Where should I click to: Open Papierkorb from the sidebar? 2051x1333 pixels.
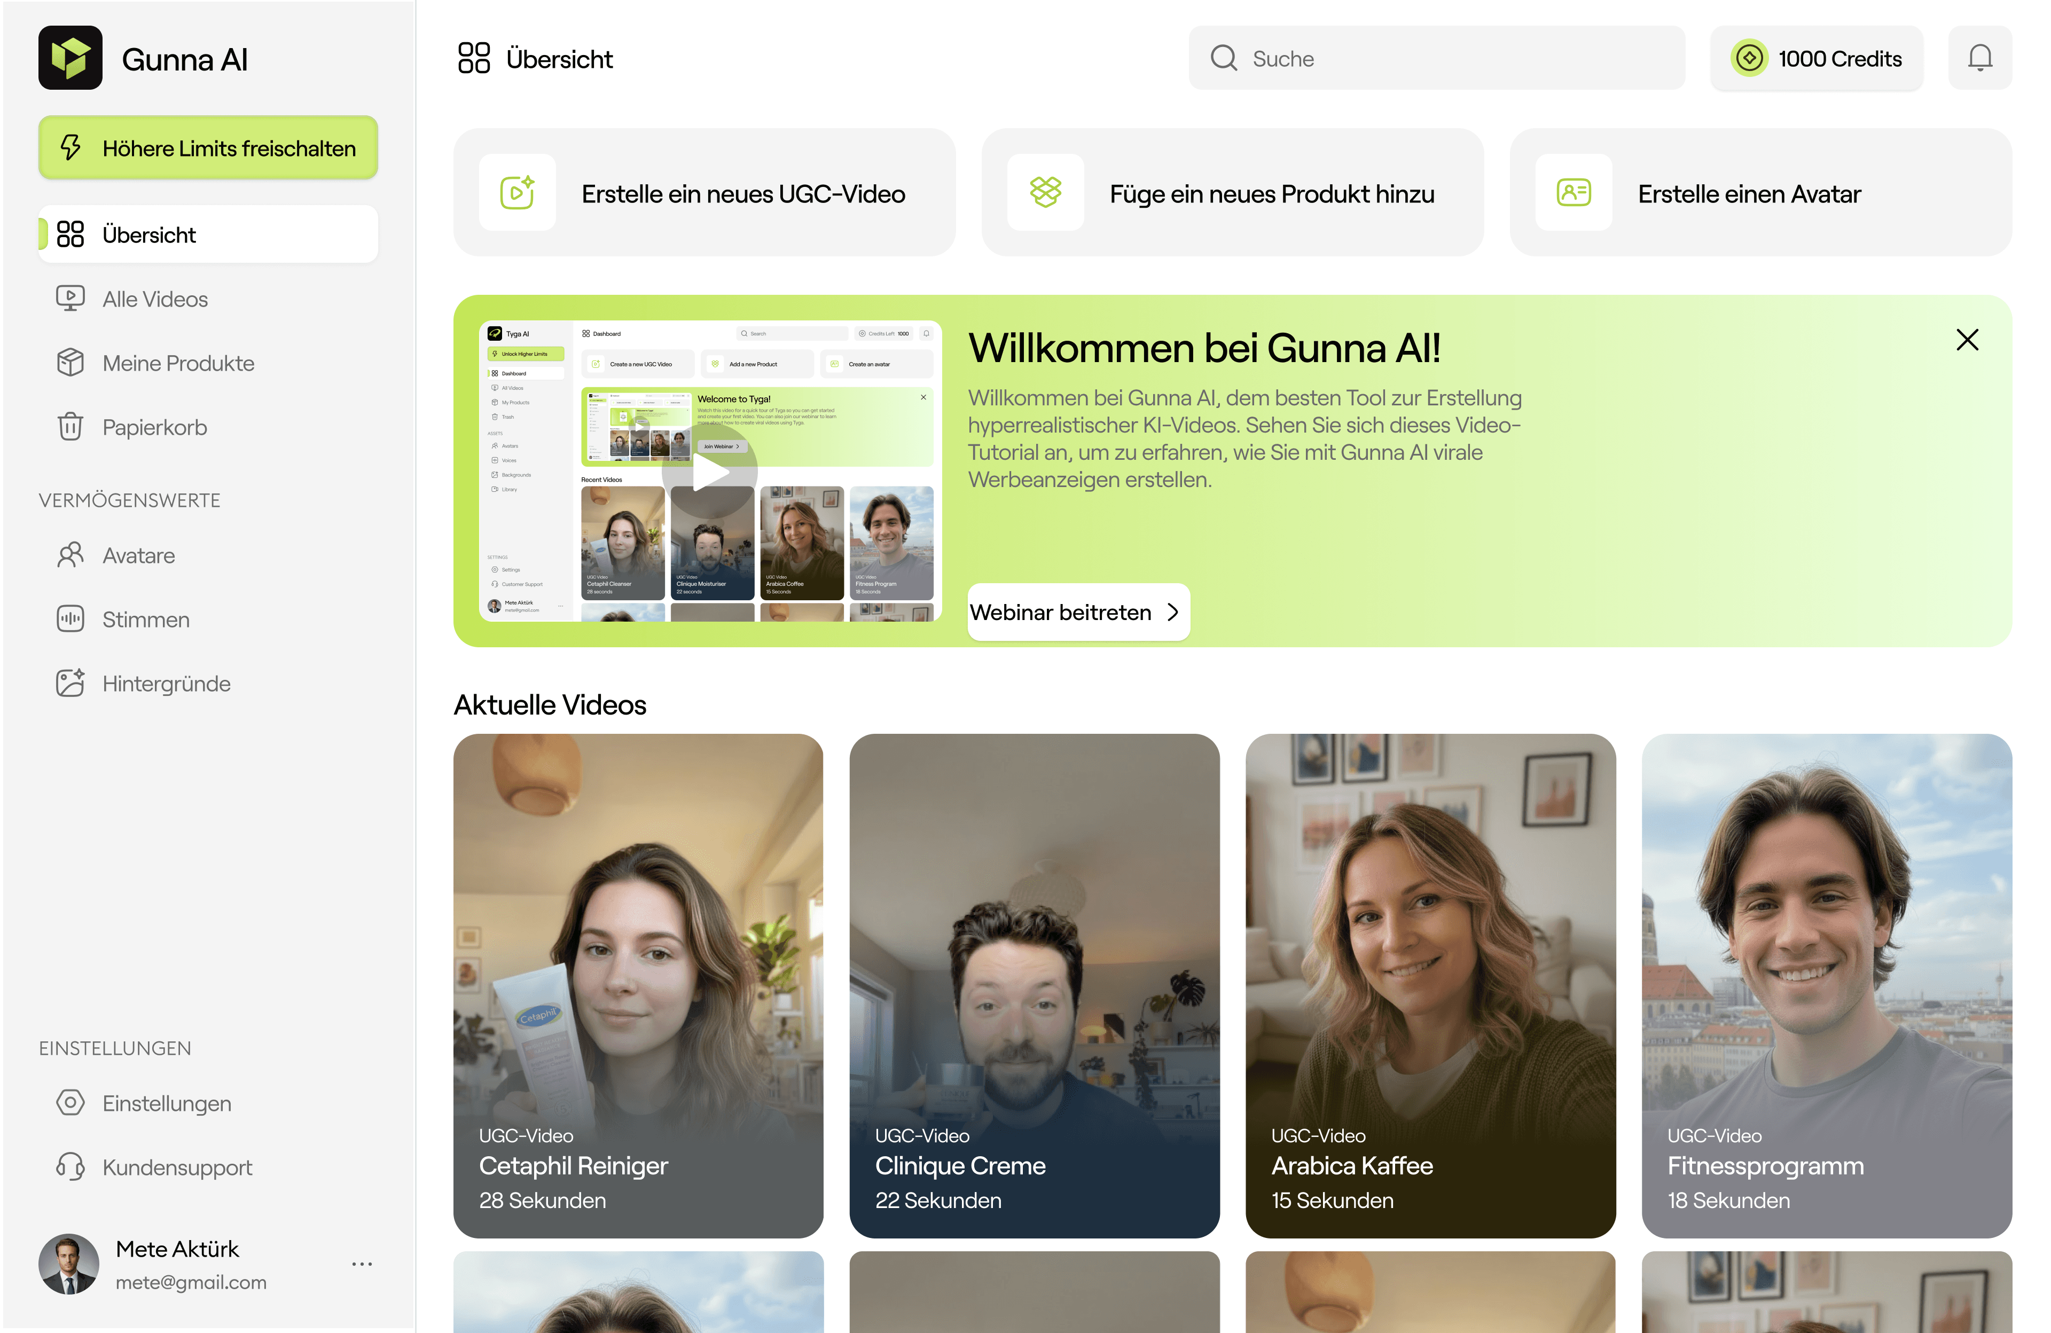click(154, 427)
